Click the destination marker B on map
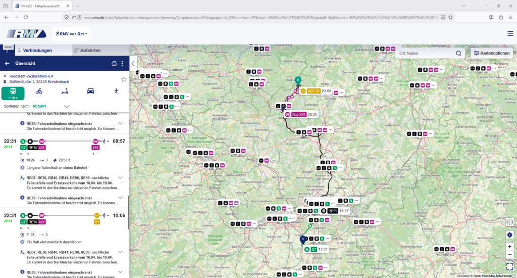Screen dimensions: 517x278 (298, 81)
